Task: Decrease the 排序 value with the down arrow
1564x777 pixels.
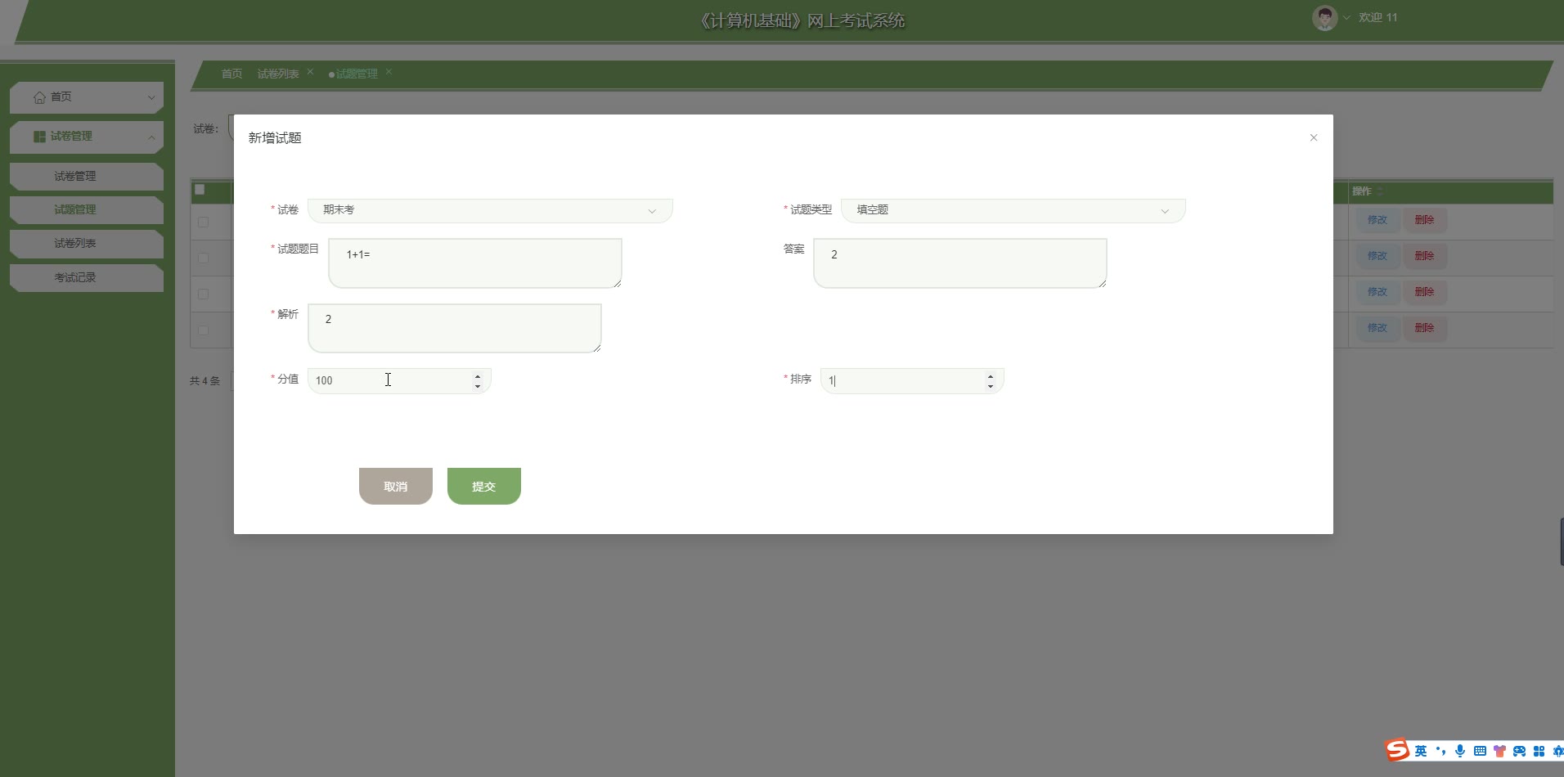Action: (x=991, y=386)
